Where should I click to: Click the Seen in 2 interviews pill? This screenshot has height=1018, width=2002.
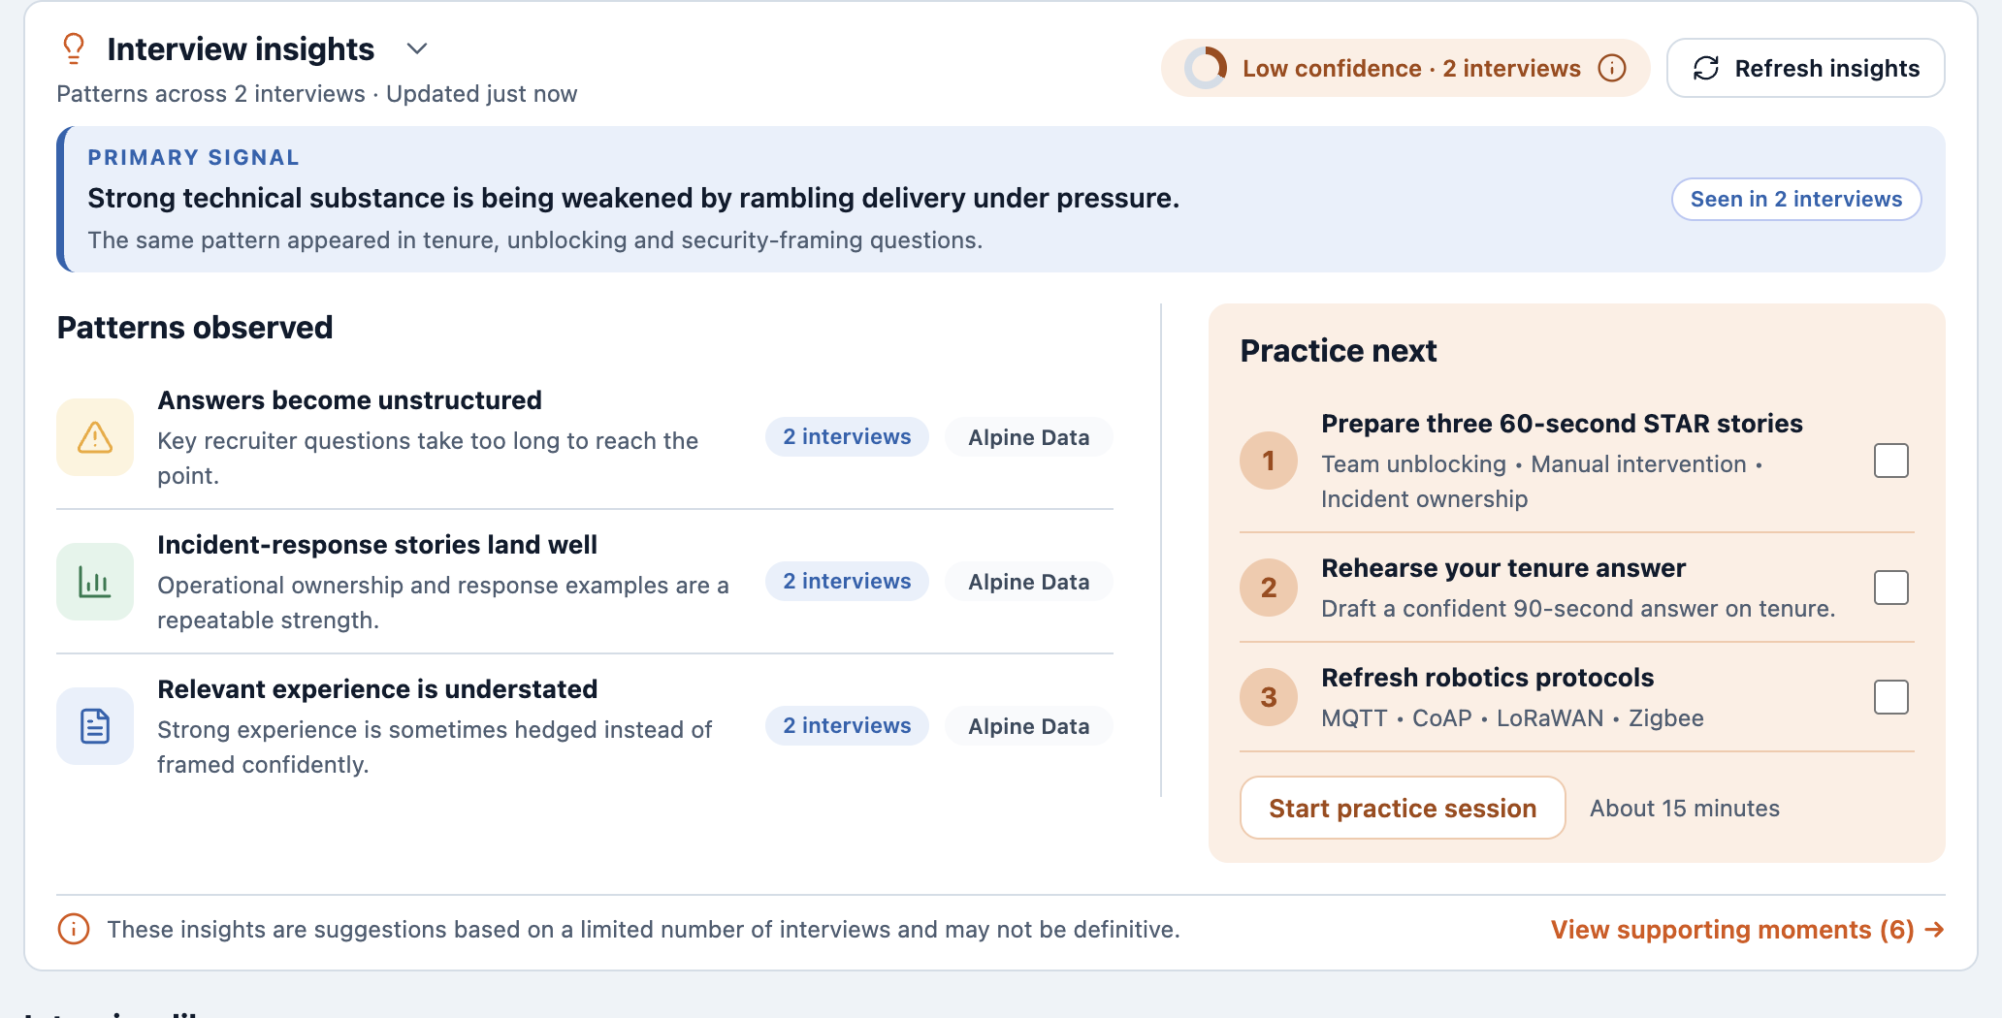tap(1796, 199)
